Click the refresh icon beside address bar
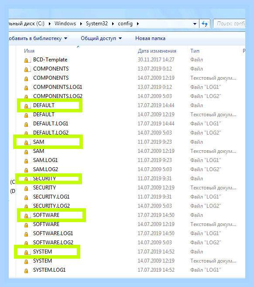The image size is (254, 287). (x=205, y=24)
